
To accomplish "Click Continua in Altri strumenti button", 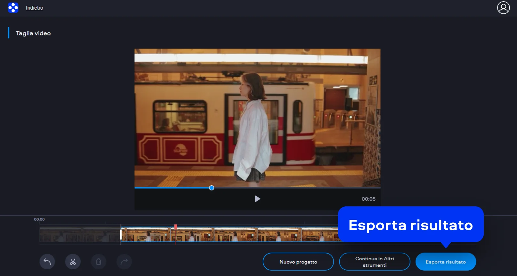I will coord(375,262).
